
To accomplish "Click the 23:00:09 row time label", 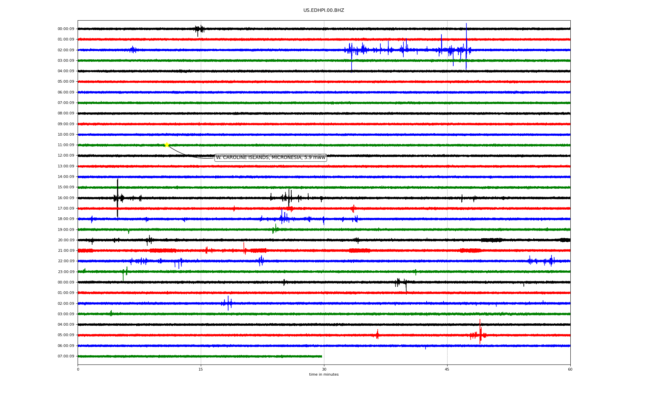I will [x=66, y=272].
